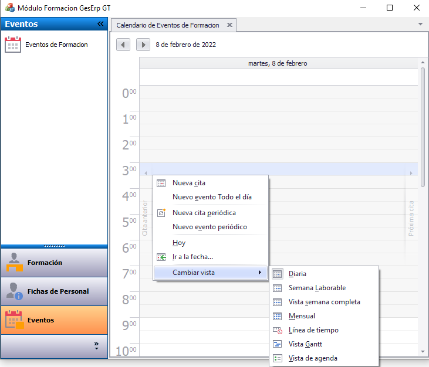The width and height of the screenshot is (429, 367).
Task: Switch to Vista de agenda
Action: click(324, 358)
